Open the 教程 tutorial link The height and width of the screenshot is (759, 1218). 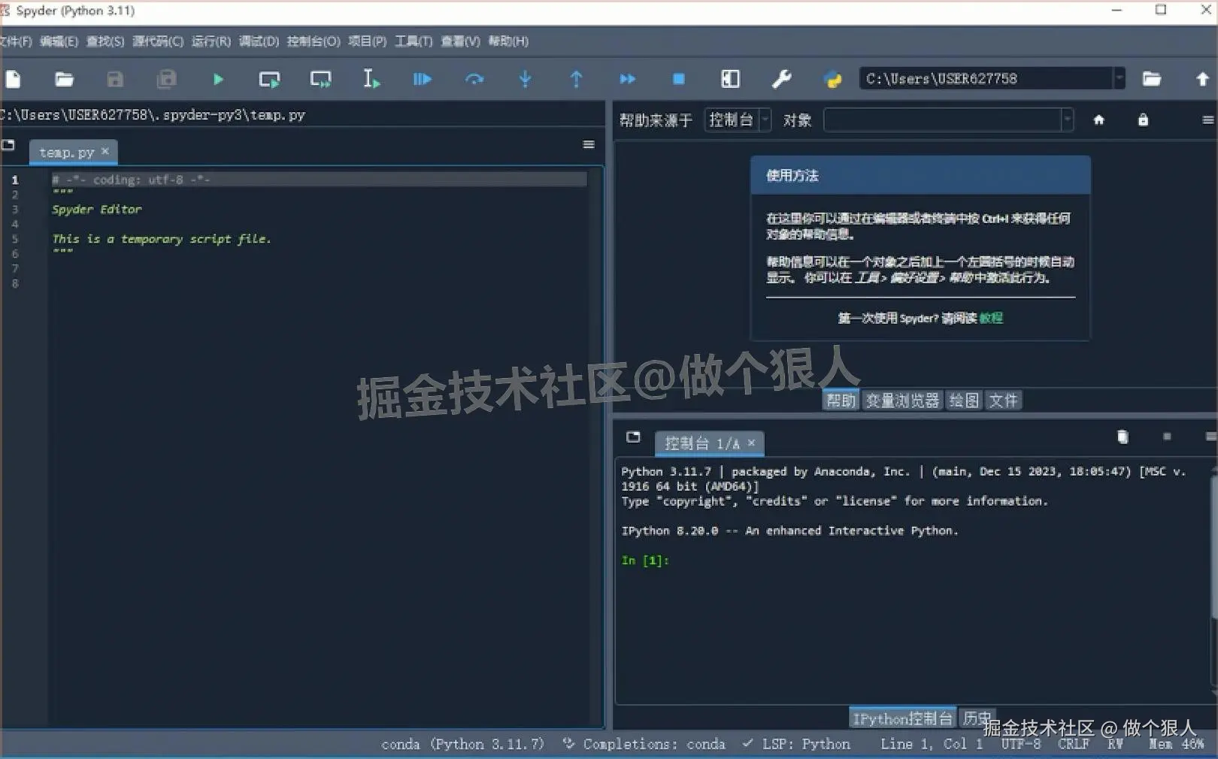coord(992,318)
